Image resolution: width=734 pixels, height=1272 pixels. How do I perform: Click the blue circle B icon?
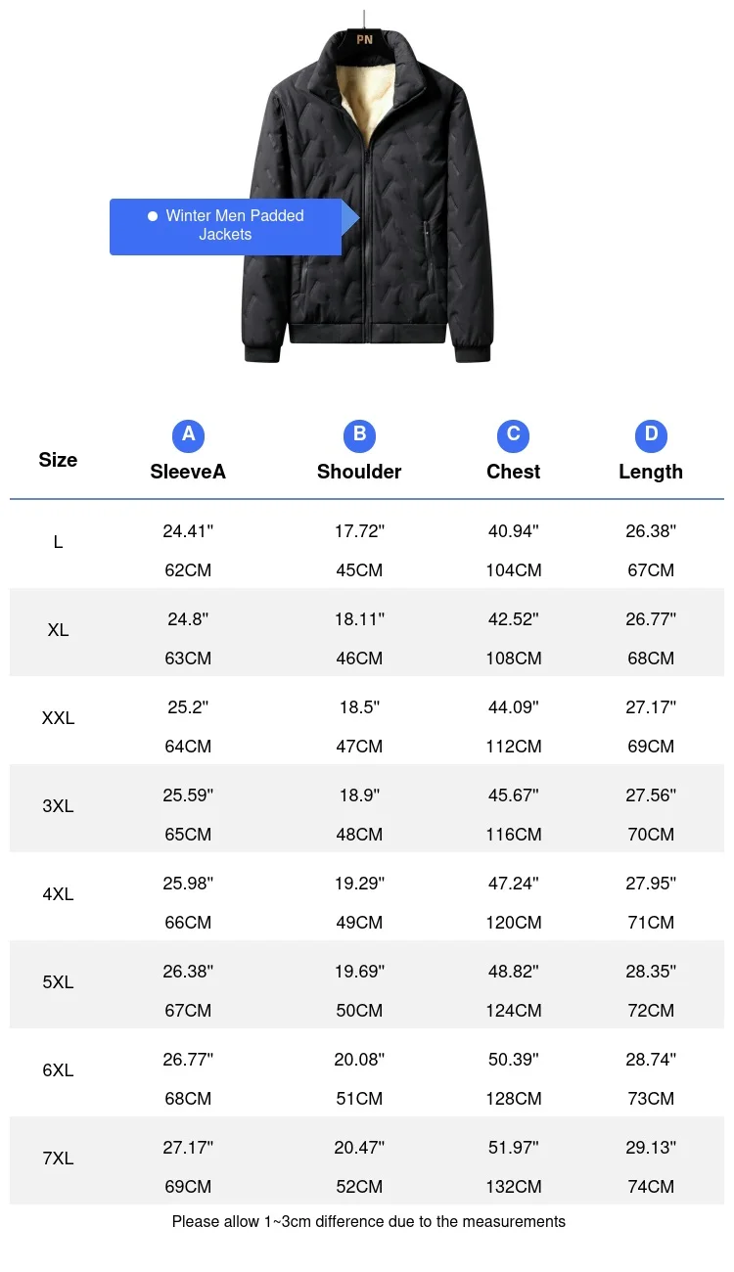[359, 435]
